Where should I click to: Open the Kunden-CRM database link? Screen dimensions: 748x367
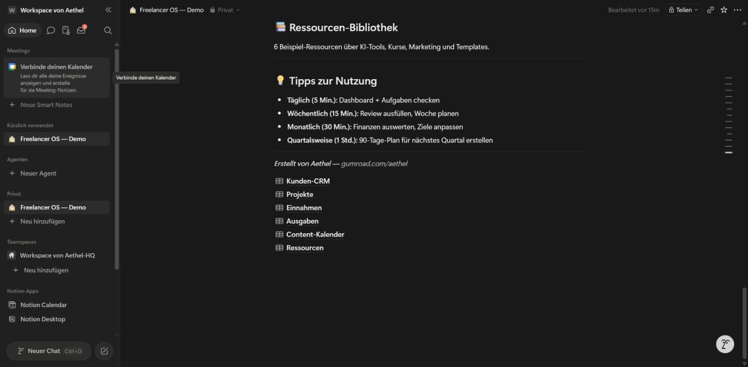[x=308, y=181]
